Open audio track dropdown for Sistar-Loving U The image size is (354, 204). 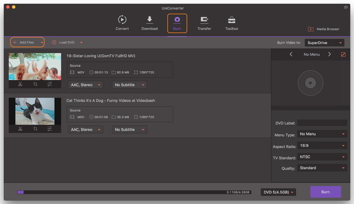(x=85, y=85)
